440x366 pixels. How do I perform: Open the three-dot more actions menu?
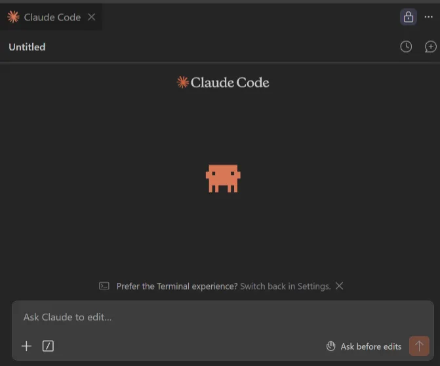pyautogui.click(x=428, y=17)
